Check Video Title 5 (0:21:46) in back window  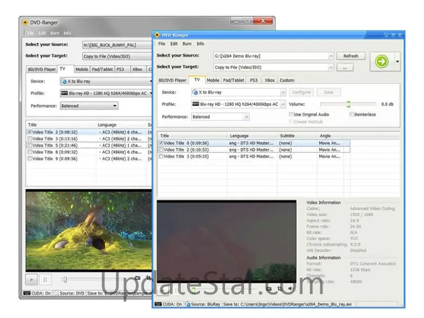point(30,145)
